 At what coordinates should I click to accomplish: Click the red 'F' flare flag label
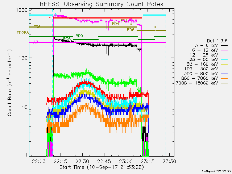click(x=50, y=17)
